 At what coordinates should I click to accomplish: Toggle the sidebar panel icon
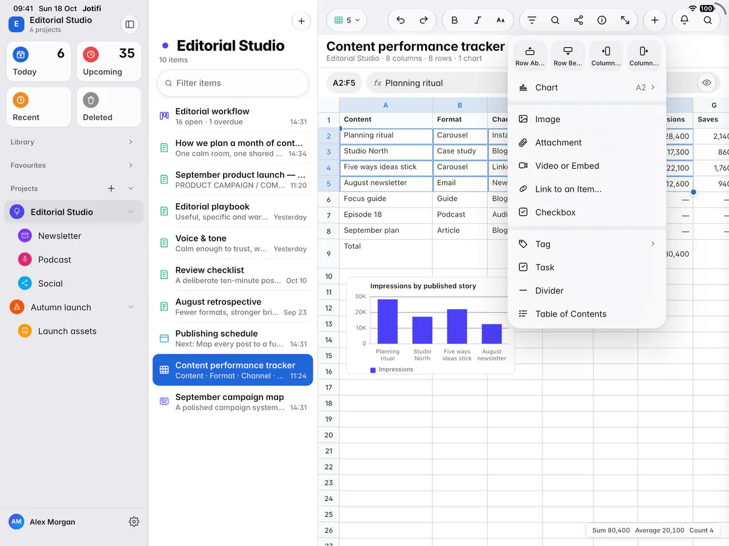click(129, 24)
